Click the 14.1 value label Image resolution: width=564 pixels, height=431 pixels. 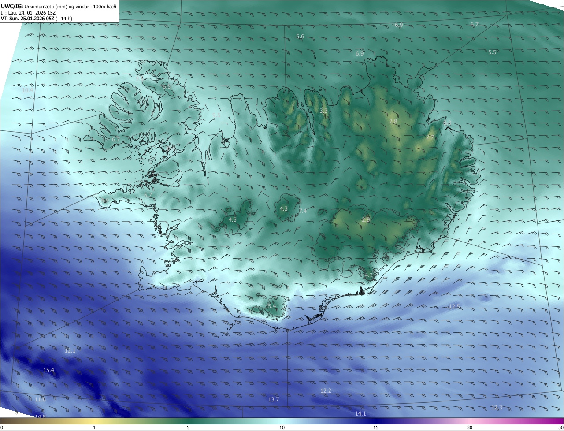pos(360,413)
